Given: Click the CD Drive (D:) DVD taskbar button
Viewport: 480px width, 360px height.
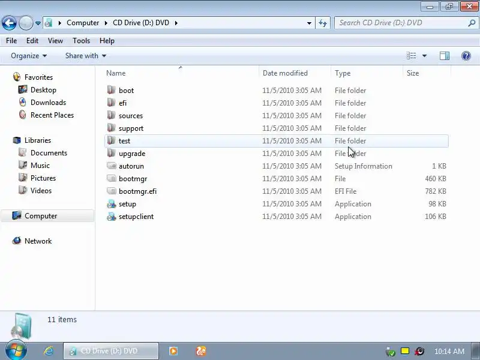Looking at the screenshot, I should coord(111,351).
